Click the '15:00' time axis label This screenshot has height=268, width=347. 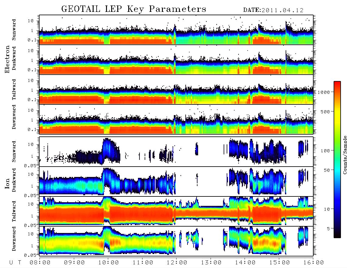(280, 263)
